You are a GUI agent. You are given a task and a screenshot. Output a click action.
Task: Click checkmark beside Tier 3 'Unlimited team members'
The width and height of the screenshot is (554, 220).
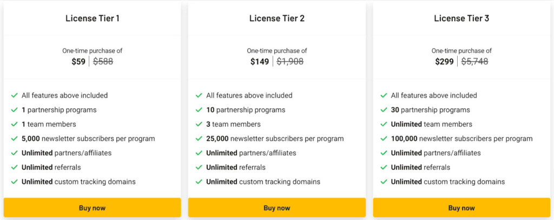pyautogui.click(x=384, y=124)
